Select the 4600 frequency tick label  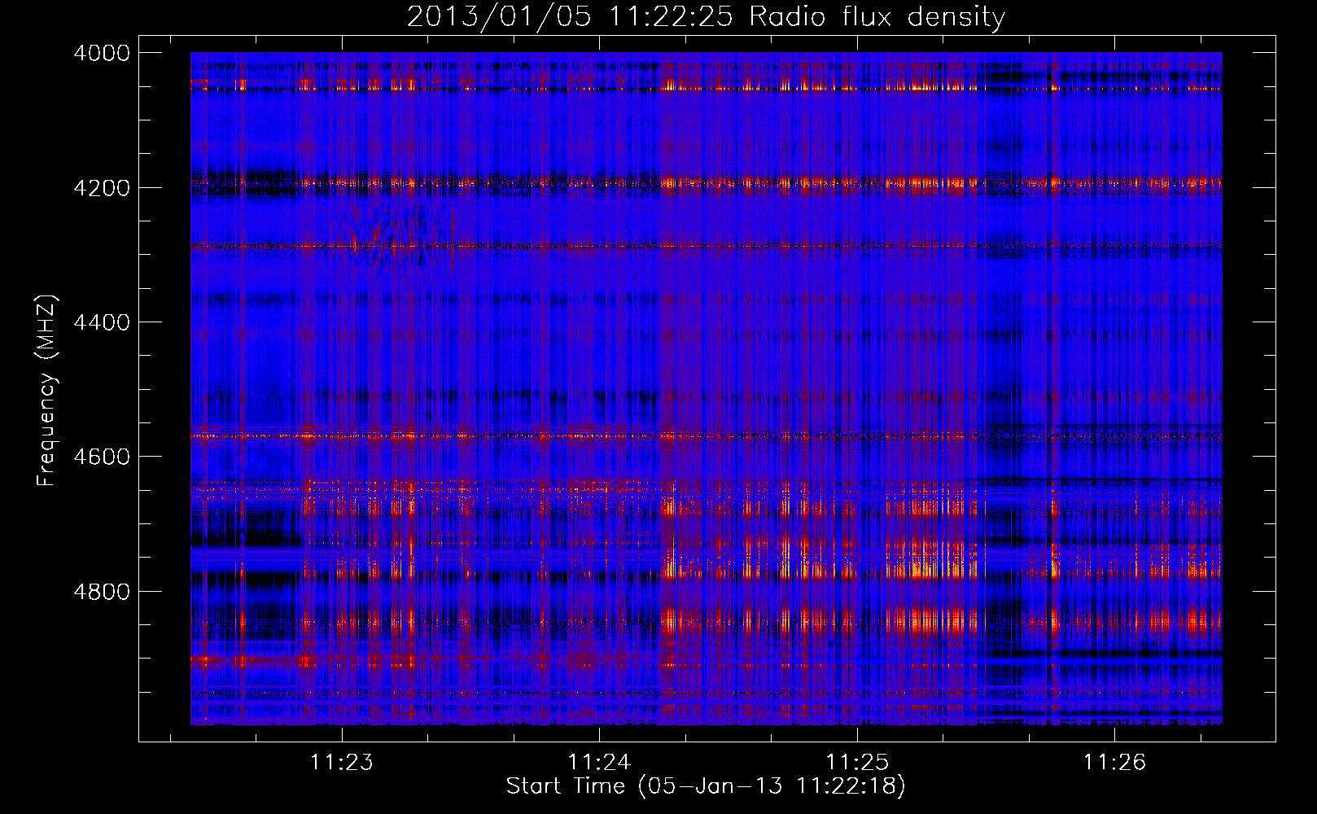point(102,457)
